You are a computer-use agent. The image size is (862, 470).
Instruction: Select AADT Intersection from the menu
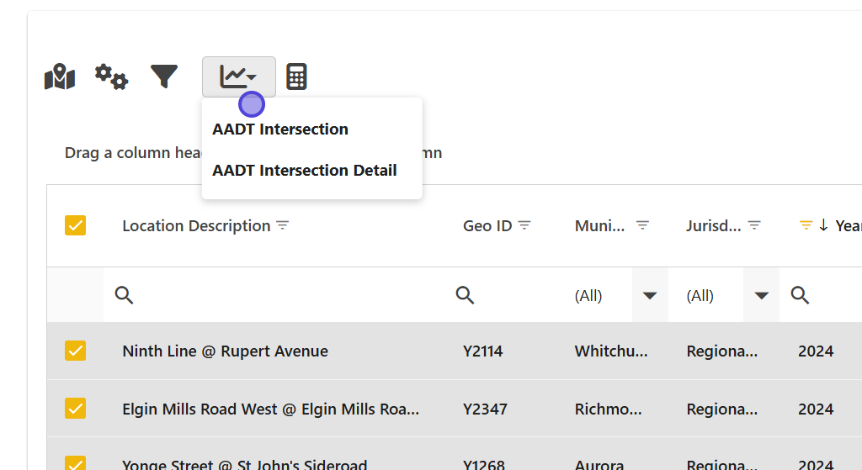(280, 129)
